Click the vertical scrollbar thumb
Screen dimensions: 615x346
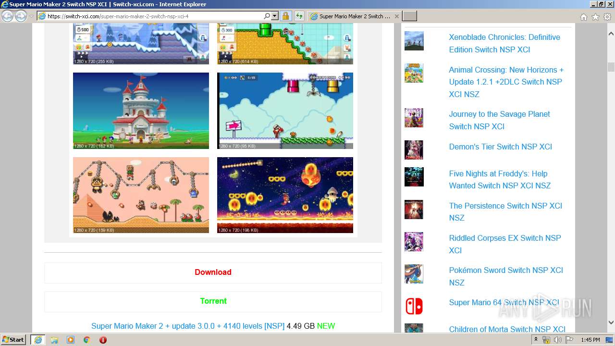click(611, 67)
